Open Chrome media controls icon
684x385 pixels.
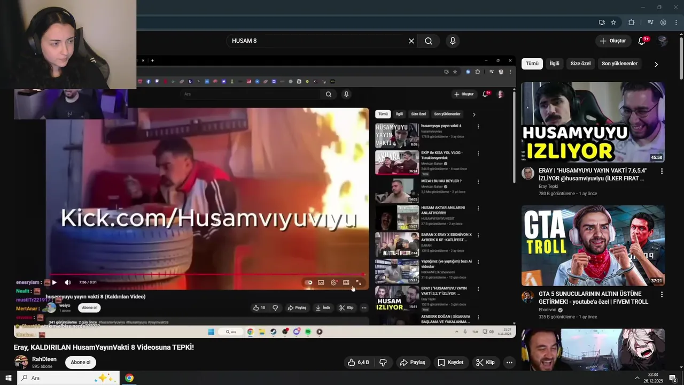click(x=650, y=22)
